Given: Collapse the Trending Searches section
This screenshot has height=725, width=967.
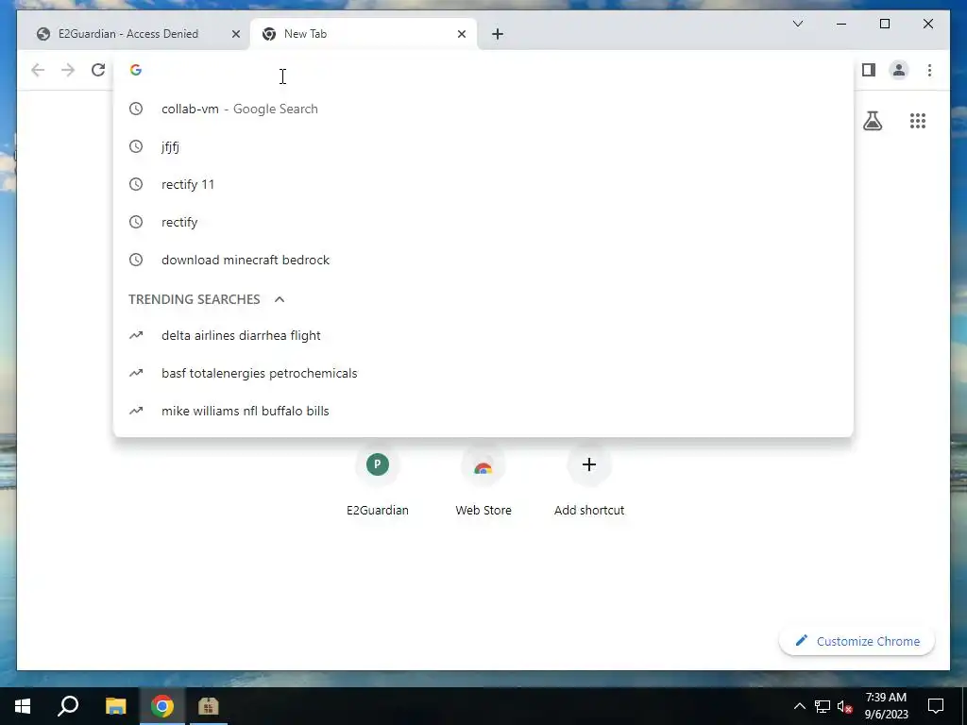Looking at the screenshot, I should point(280,299).
